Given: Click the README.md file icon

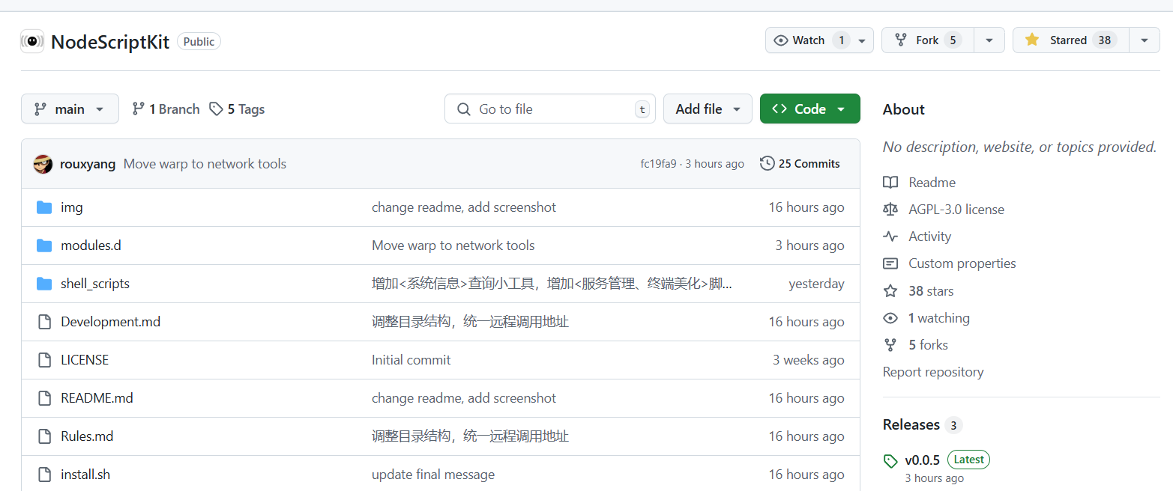Looking at the screenshot, I should 44,398.
